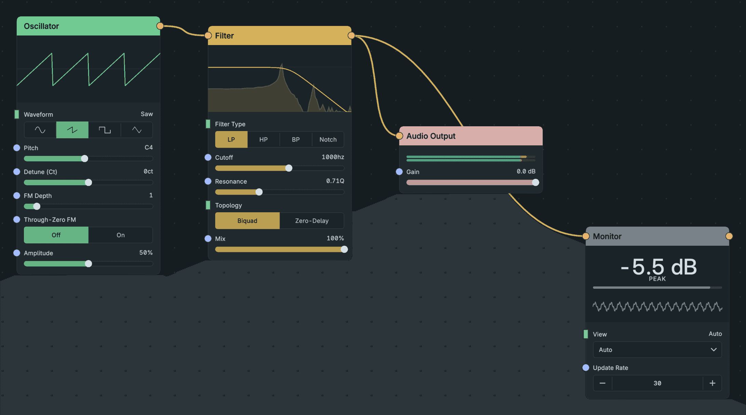This screenshot has width=746, height=415.
Task: Switch topology to Zero-Delay
Action: coord(312,221)
